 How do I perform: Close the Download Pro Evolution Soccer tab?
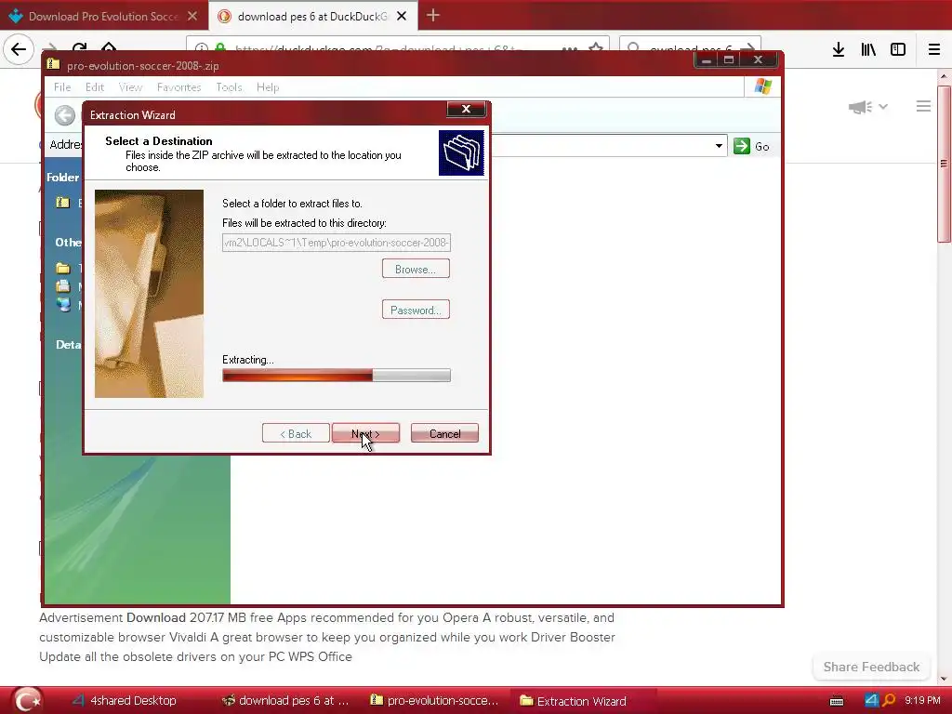coord(192,17)
